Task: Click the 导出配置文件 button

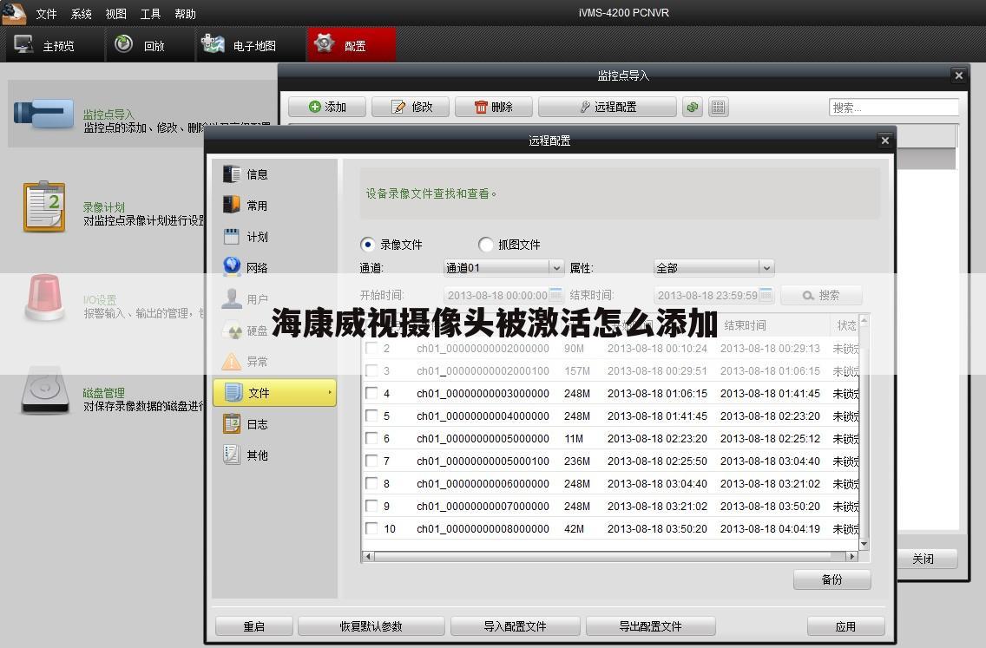Action: (x=651, y=626)
